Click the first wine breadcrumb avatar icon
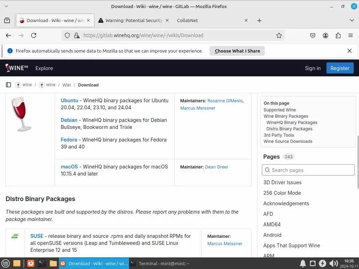This screenshot has width=359, height=269. [18, 85]
